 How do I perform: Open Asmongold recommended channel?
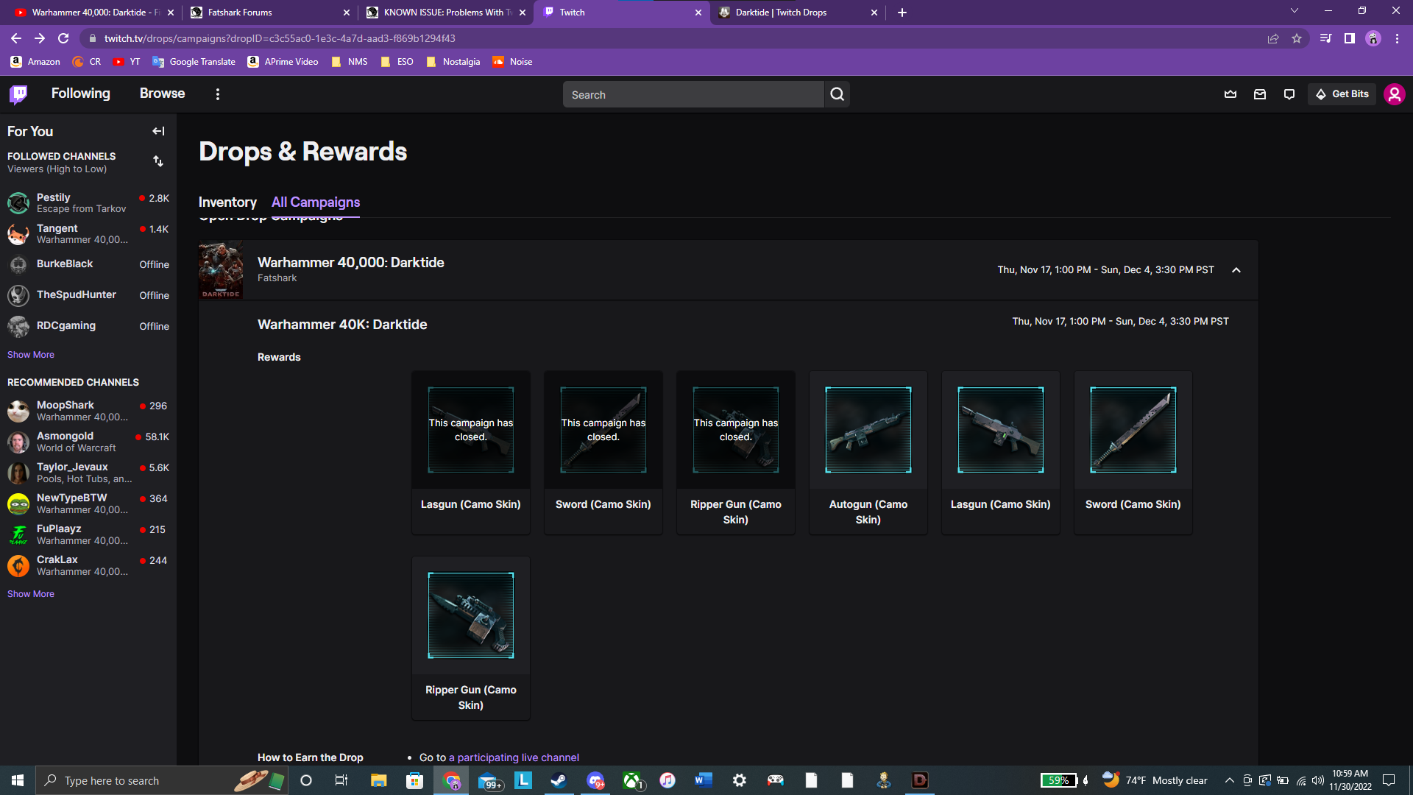pyautogui.click(x=88, y=442)
